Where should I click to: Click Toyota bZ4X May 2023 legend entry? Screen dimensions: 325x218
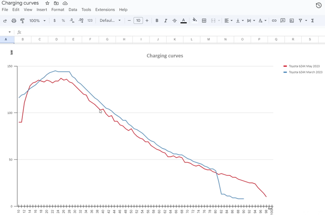point(304,66)
